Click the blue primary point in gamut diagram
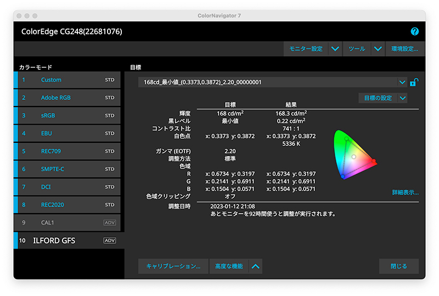This screenshot has width=439, height=296. (343, 177)
